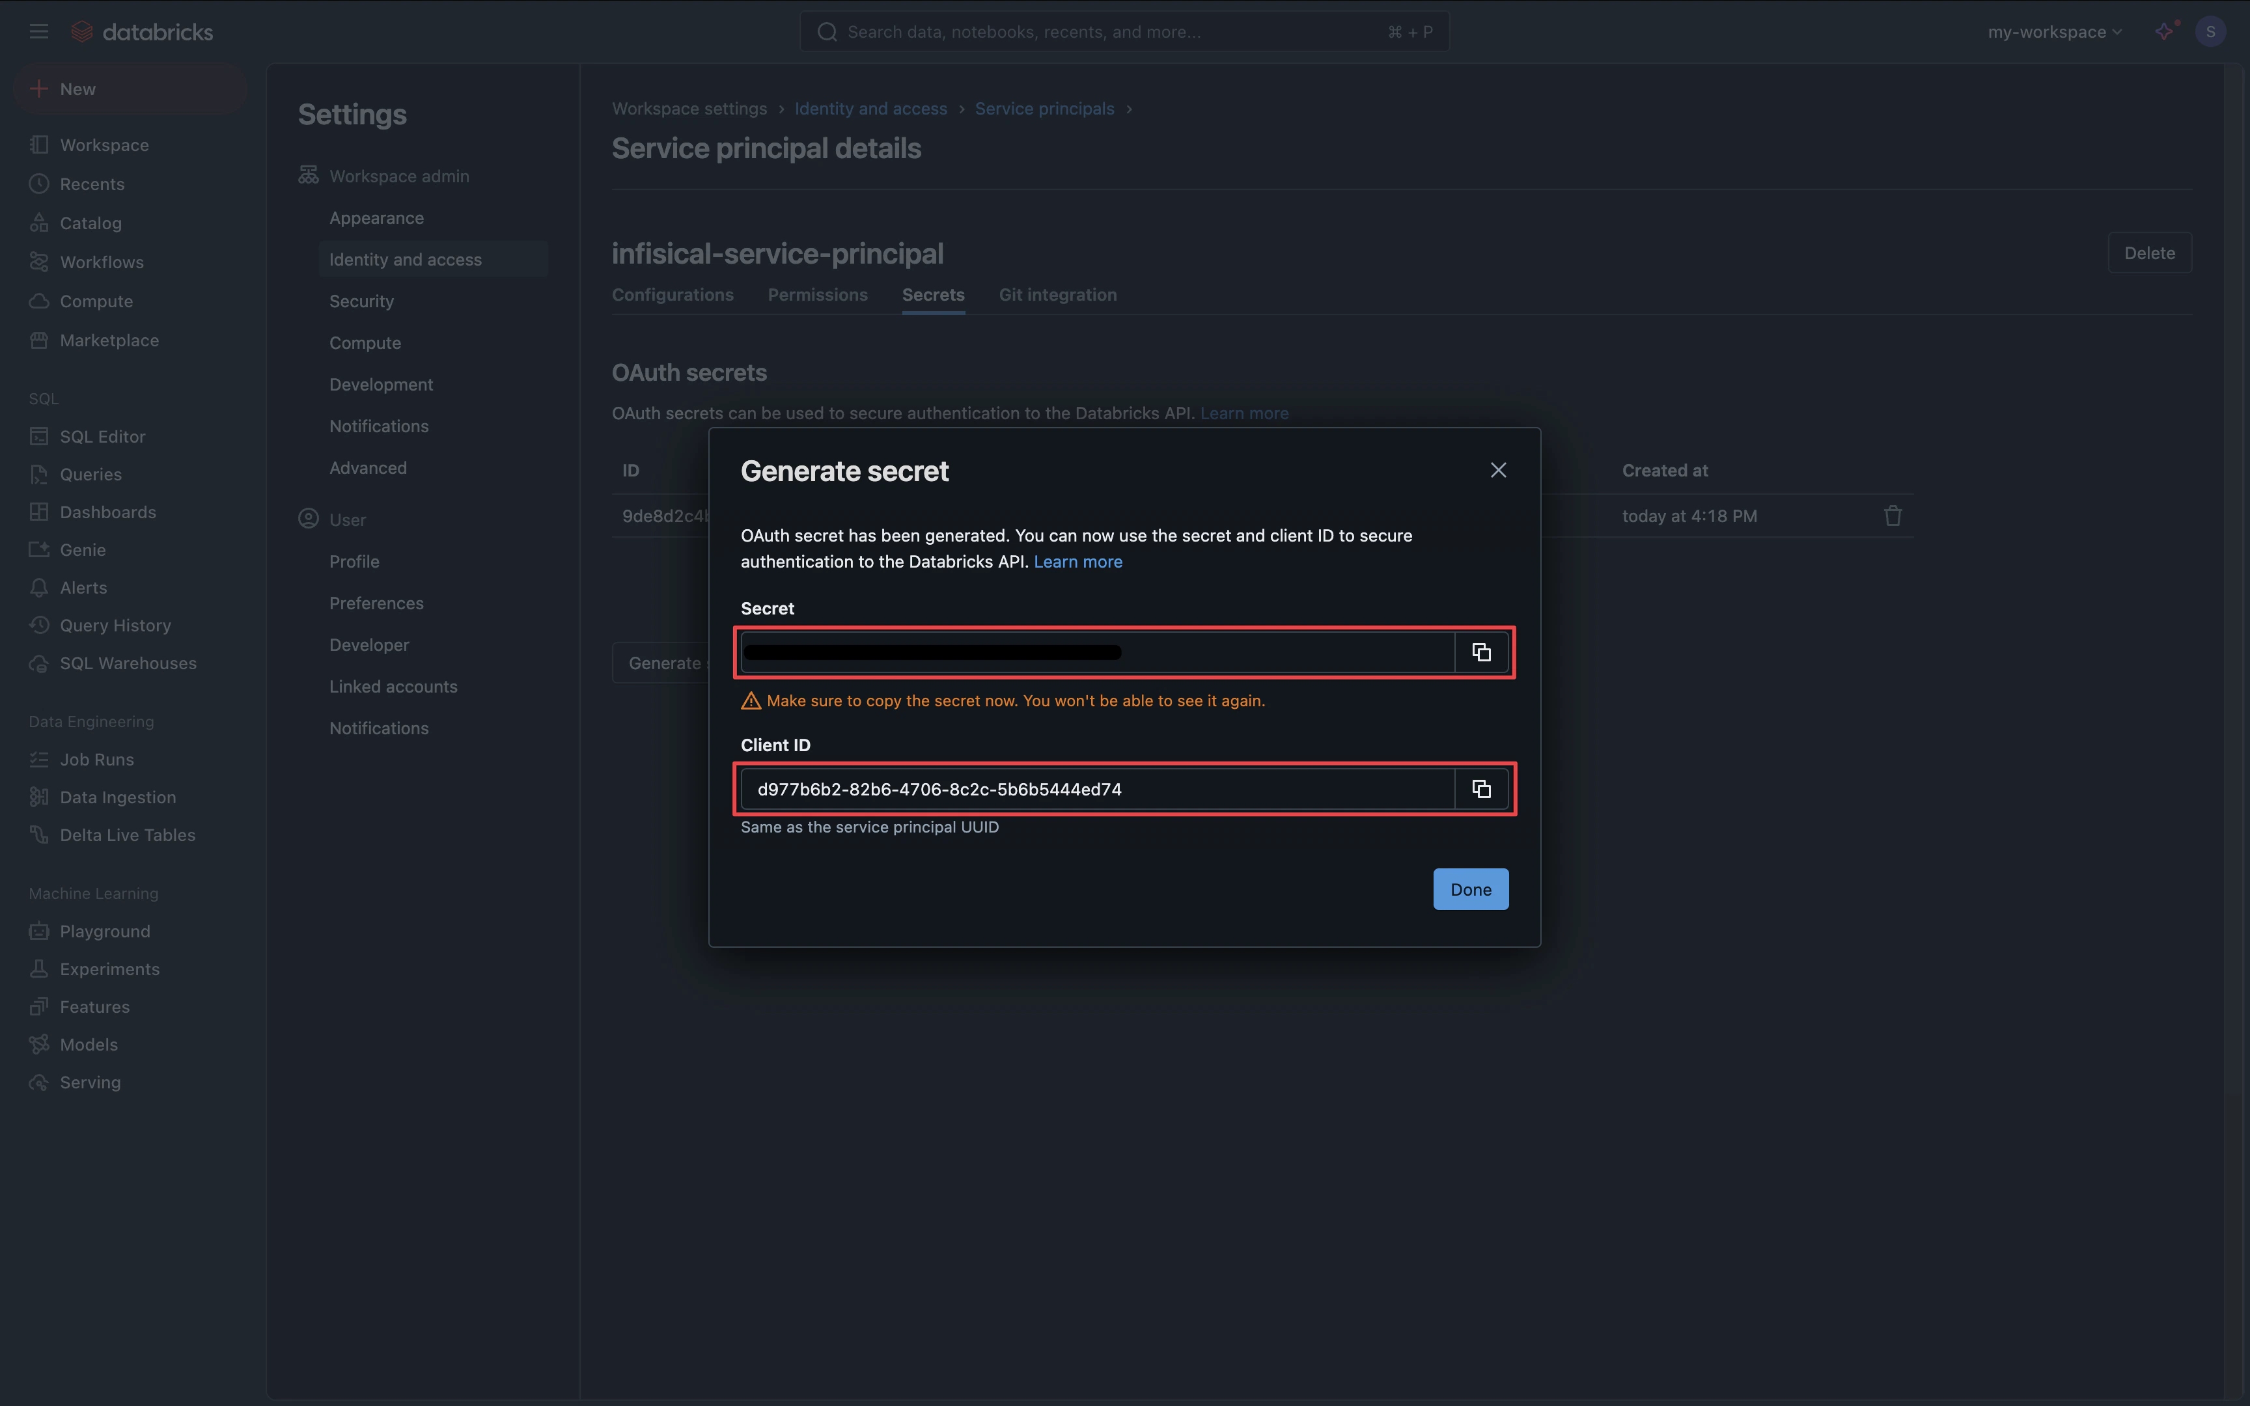
Task: Expand the my-workspace dropdown
Action: [2055, 32]
